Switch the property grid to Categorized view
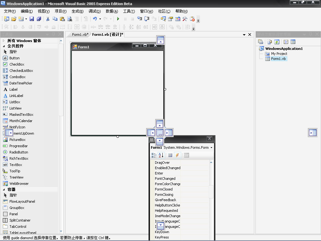Screen dimensions: 321x241 click(x=154, y=155)
